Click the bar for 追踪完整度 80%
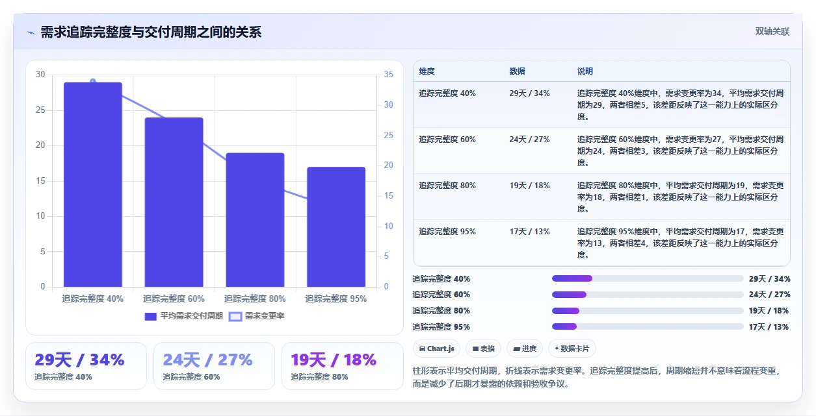Screen dimensions: 816x416 pos(255,219)
